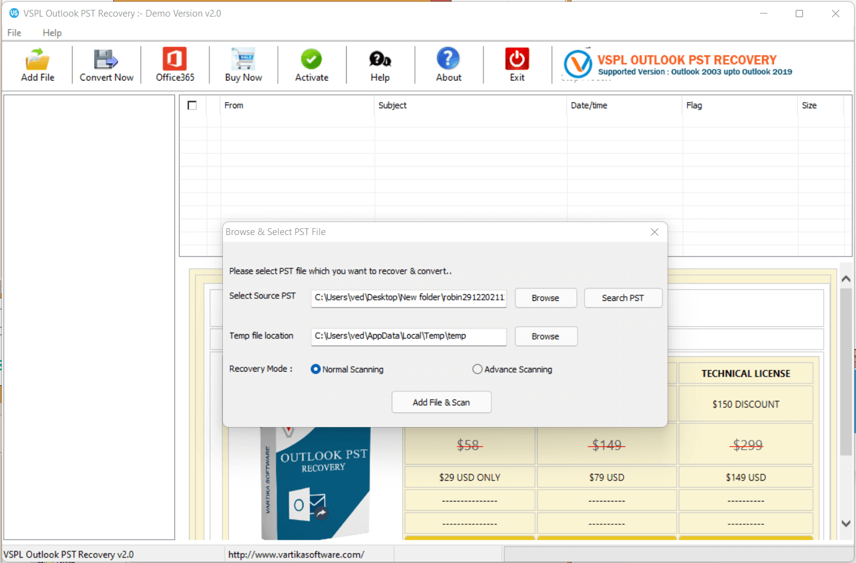Click the Select Source PST path field
This screenshot has height=563, width=856.
pyautogui.click(x=409, y=297)
